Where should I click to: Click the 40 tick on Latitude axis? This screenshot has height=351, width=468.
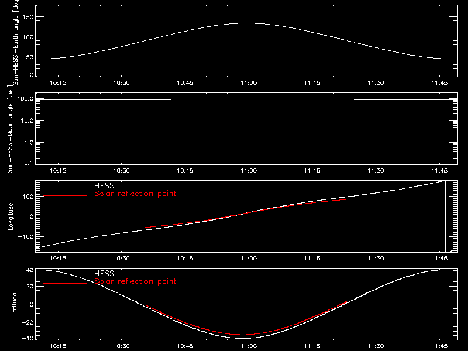tap(30, 270)
